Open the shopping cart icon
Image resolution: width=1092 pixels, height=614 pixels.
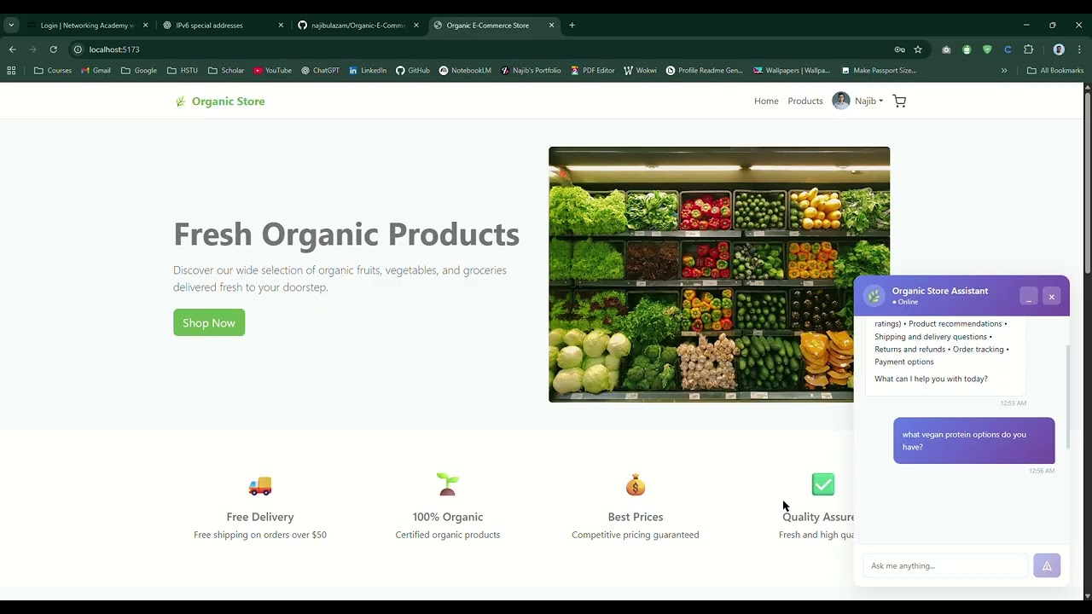pos(899,101)
